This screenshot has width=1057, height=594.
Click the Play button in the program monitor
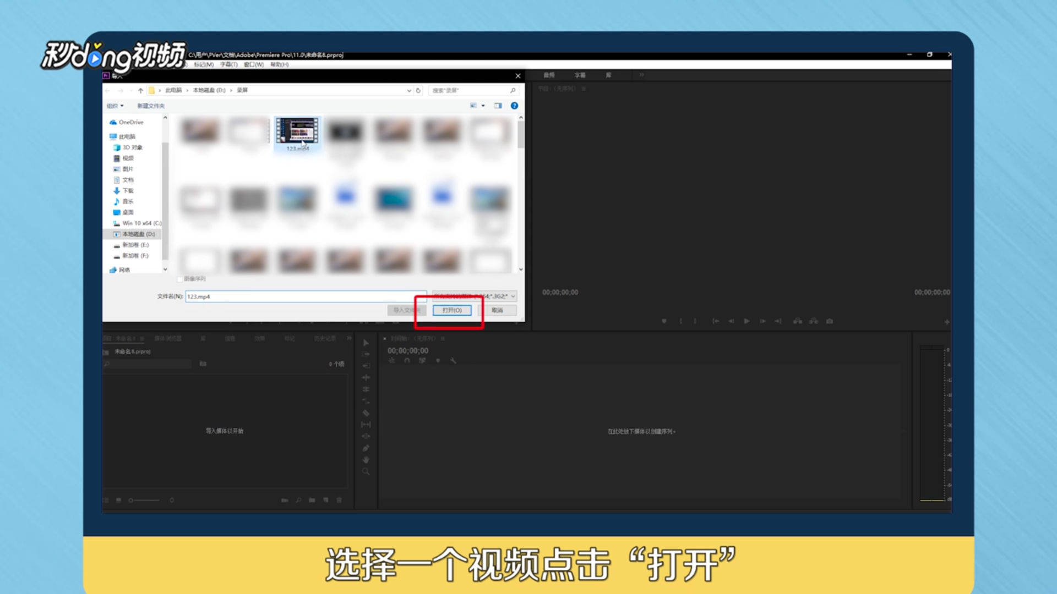click(x=746, y=321)
